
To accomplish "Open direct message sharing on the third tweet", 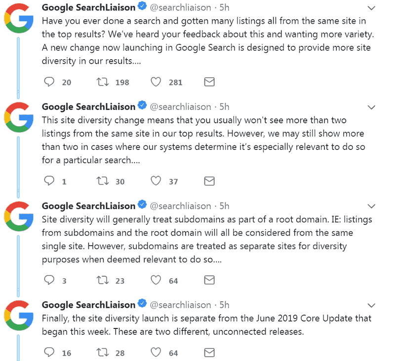I will pyautogui.click(x=209, y=280).
